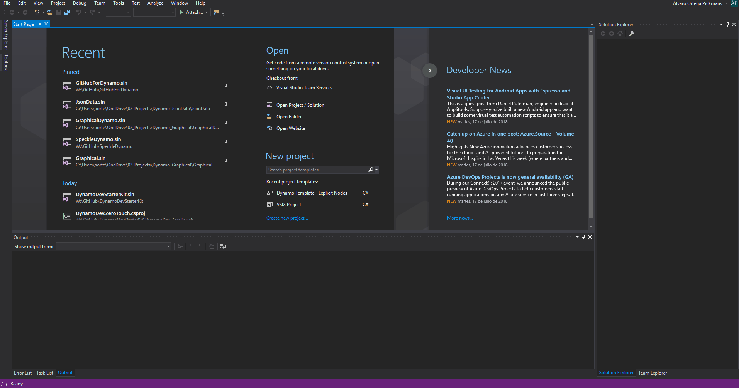Click the Open File toolbar icon

pos(50,12)
